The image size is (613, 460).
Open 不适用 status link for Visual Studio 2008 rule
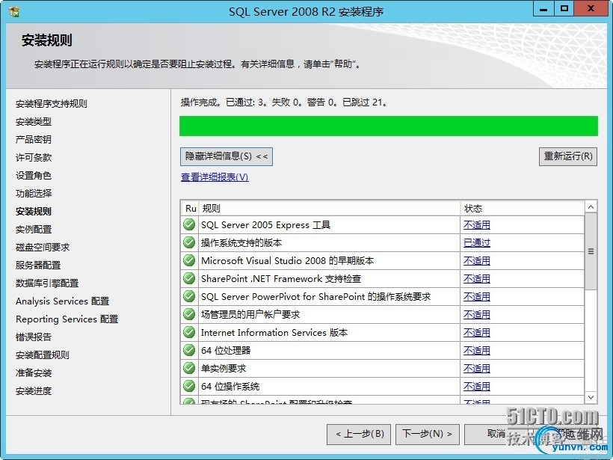[x=476, y=261]
